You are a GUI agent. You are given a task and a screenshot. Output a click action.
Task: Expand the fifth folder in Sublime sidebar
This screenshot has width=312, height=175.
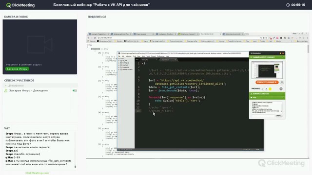click(119, 70)
